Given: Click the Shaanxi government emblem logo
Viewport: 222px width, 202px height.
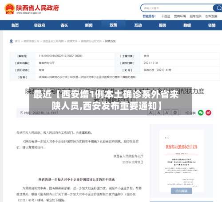Looking at the screenshot, I should pyautogui.click(x=10, y=9).
